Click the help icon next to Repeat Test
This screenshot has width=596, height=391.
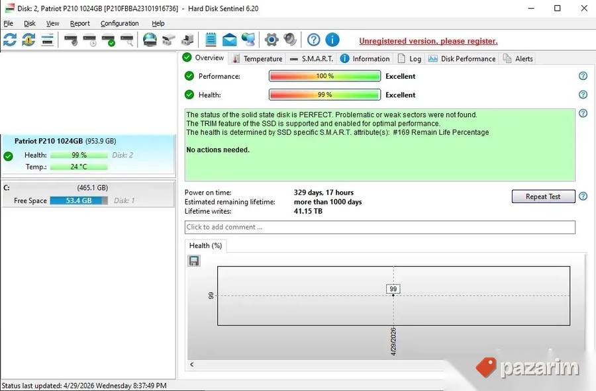[583, 196]
